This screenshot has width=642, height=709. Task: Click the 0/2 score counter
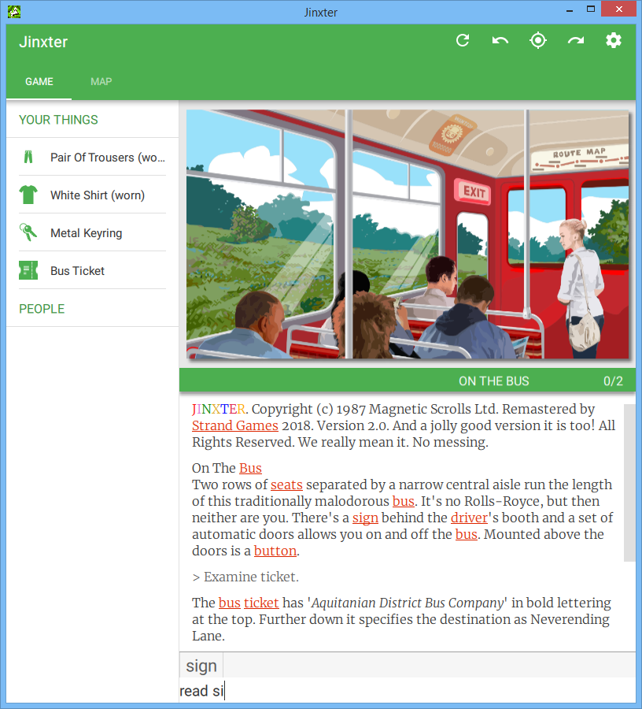pyautogui.click(x=613, y=381)
